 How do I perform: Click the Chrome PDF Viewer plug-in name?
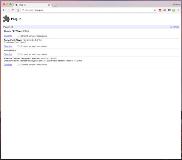tap(13, 31)
